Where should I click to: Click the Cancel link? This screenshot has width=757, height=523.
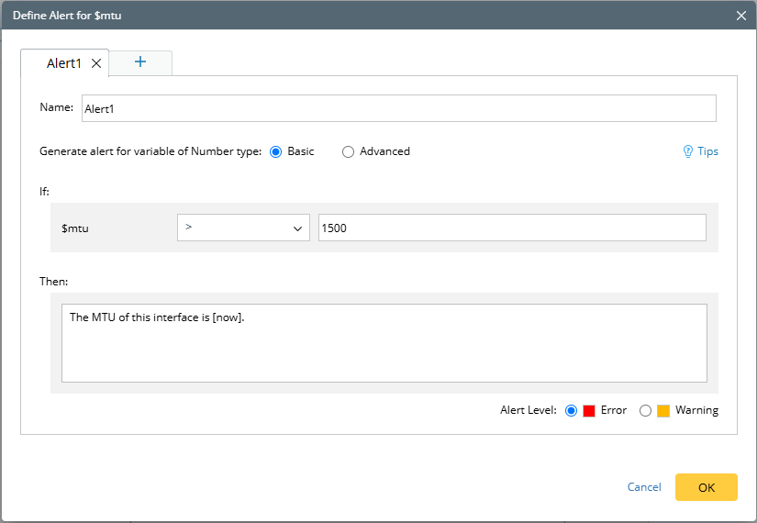[644, 487]
